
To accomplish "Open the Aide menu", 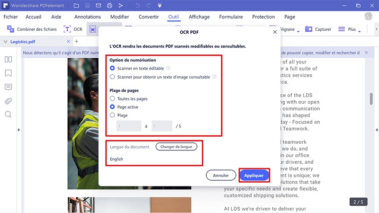I will [x=56, y=17].
